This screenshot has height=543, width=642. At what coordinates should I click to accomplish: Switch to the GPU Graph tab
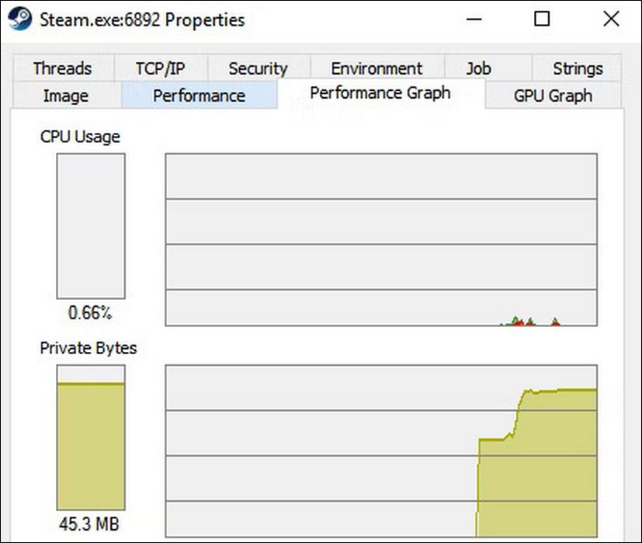[x=552, y=96]
